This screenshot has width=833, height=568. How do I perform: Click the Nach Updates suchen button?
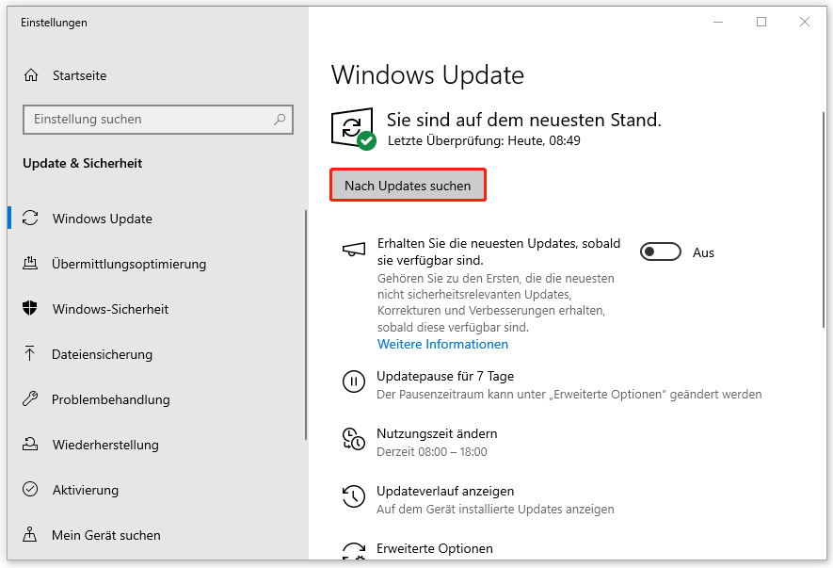click(x=408, y=186)
